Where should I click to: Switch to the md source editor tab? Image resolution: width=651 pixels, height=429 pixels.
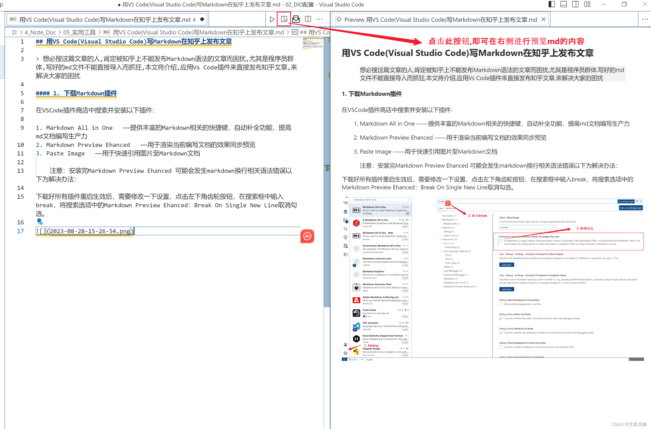(x=107, y=19)
